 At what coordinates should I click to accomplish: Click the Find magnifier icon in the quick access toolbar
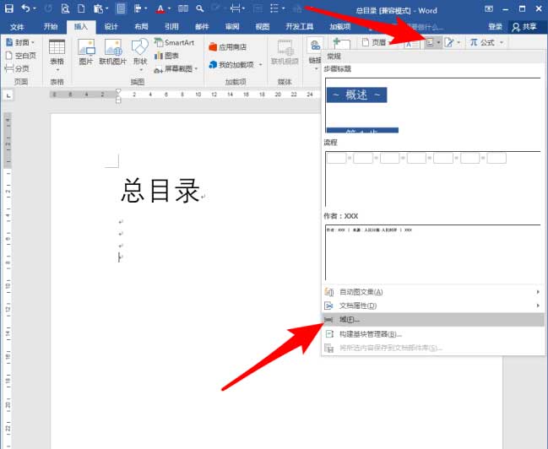point(200,8)
